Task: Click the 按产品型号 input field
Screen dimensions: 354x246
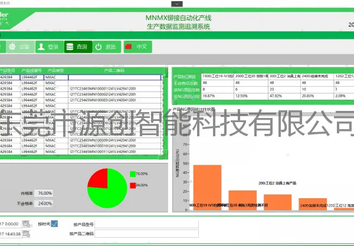Action: pos(146,224)
